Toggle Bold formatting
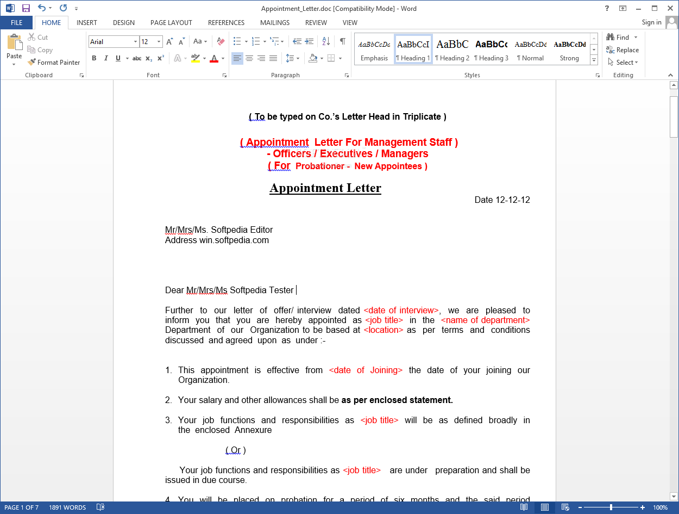Screen dimensions: 679x514 click(94, 58)
